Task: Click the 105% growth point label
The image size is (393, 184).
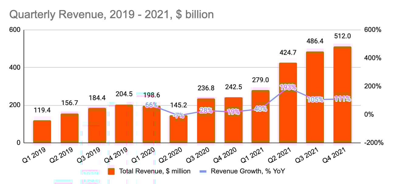Action: [315, 99]
